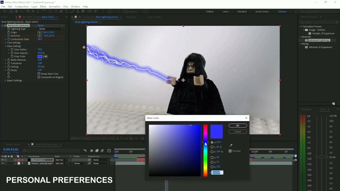
Task: Open the Animation menu
Action: tap(54, 7)
